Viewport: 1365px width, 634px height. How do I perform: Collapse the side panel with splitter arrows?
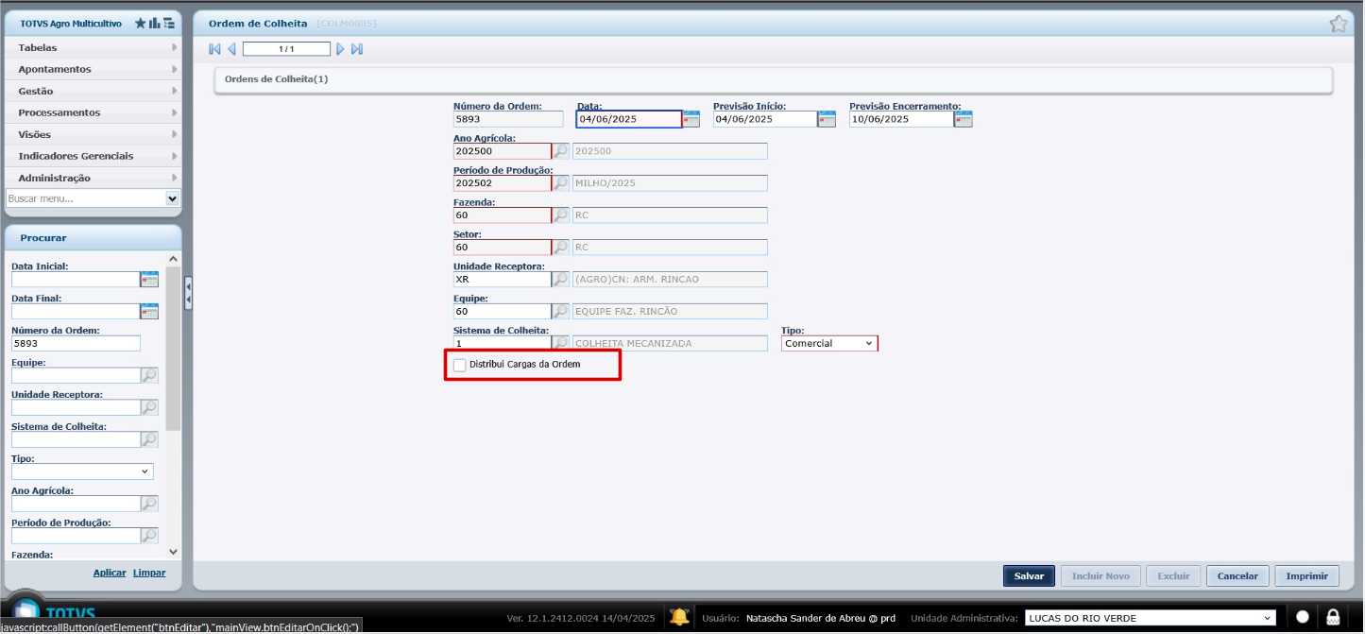tap(188, 293)
